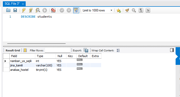Screen dimensions: 180x97
Task: Select the int type cell
Action: click(x=45, y=61)
